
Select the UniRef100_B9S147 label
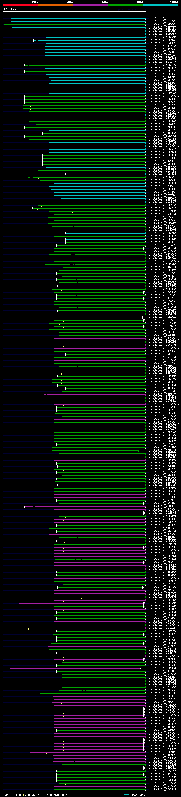click(x=162, y=62)
